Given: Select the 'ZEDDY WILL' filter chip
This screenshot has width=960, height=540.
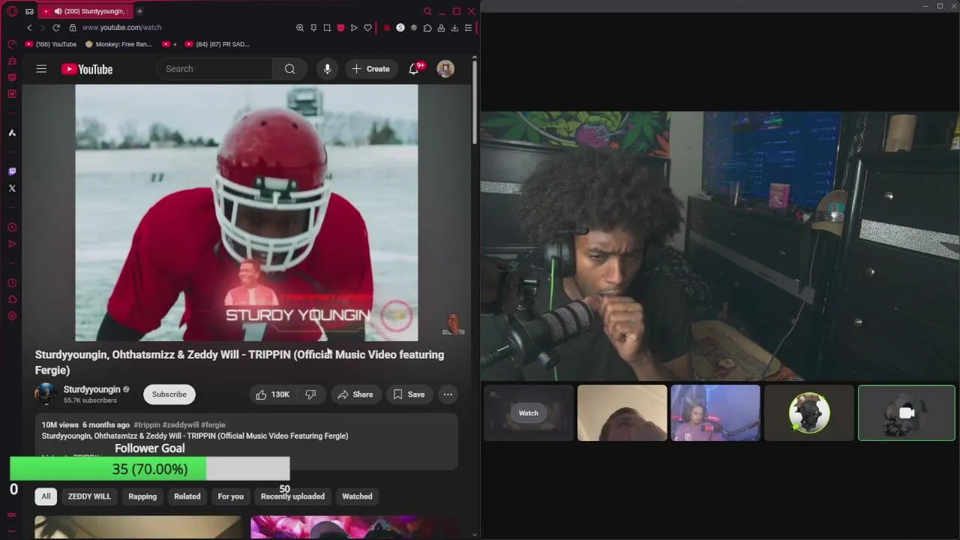Looking at the screenshot, I should pos(89,496).
